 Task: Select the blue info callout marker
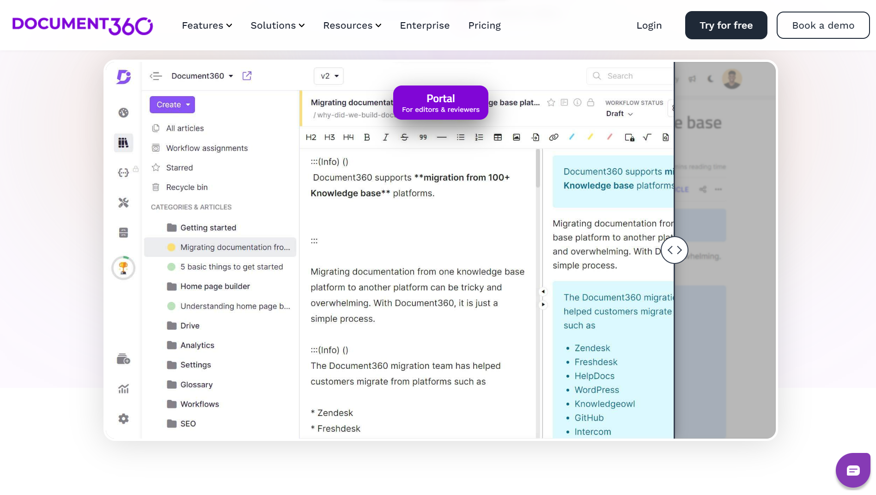[x=572, y=137]
